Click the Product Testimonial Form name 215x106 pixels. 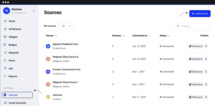(67, 70)
